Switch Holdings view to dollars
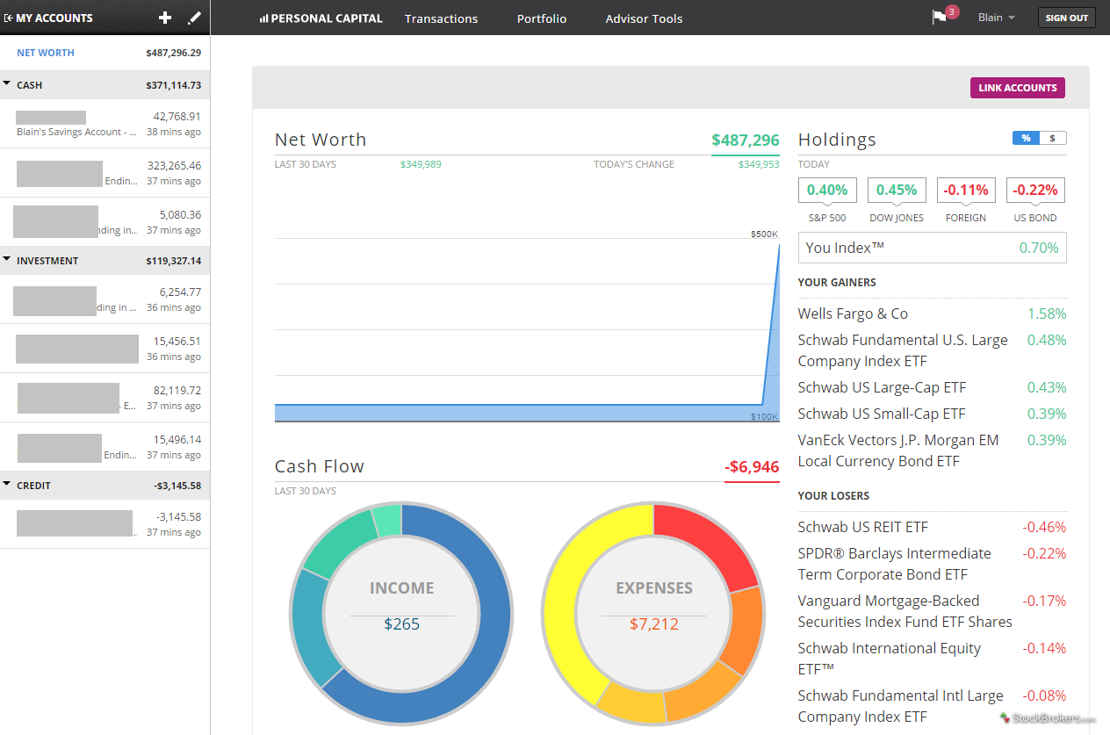Image resolution: width=1110 pixels, height=735 pixels. 1053,138
